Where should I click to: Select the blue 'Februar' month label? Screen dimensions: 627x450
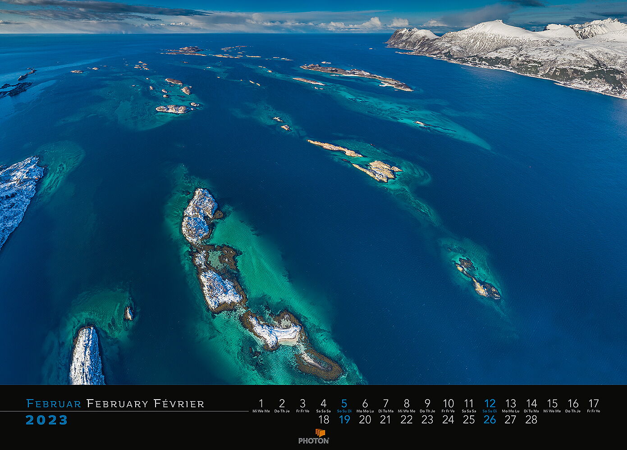(54, 404)
